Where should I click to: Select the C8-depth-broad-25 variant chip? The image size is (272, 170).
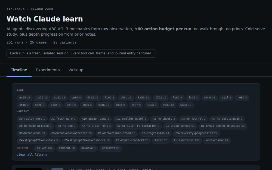pyautogui.click(x=132, y=141)
